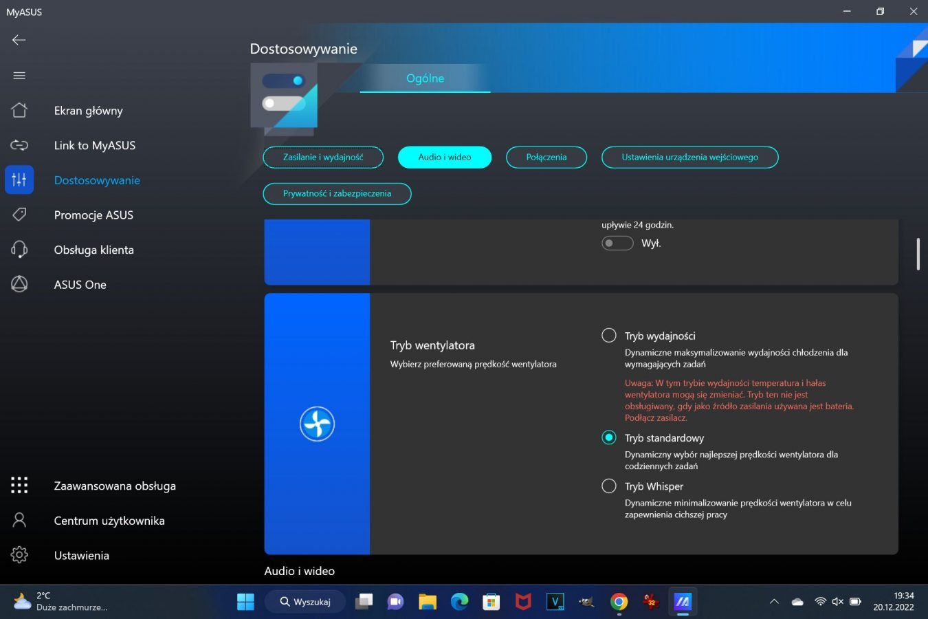Open Ustawienia in the sidebar

coord(82,556)
